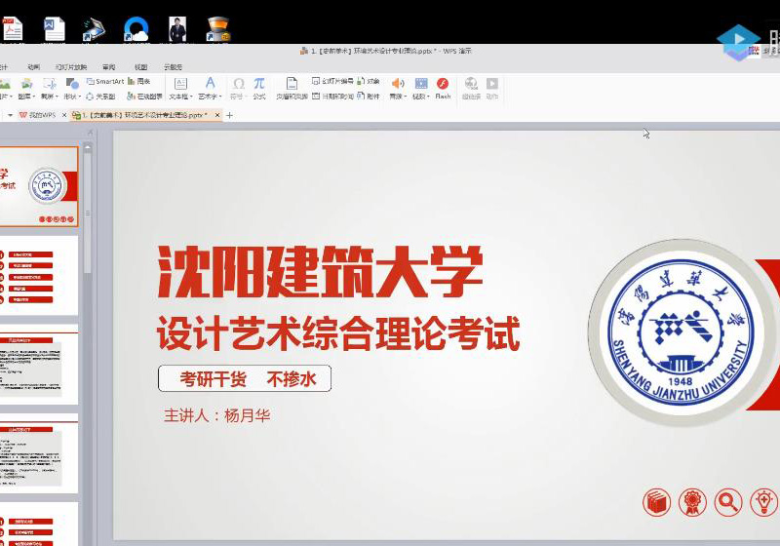Click the university seal logo on the slide

(x=681, y=332)
